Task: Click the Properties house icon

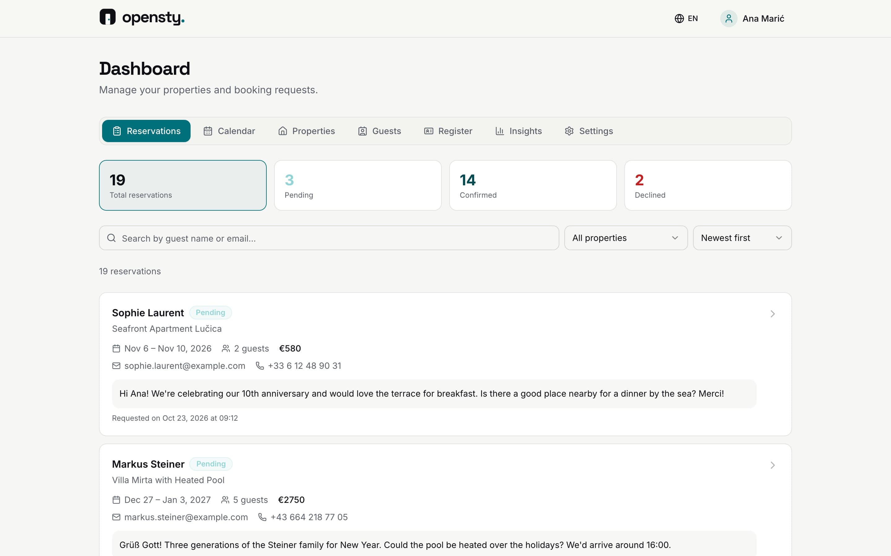Action: click(282, 131)
